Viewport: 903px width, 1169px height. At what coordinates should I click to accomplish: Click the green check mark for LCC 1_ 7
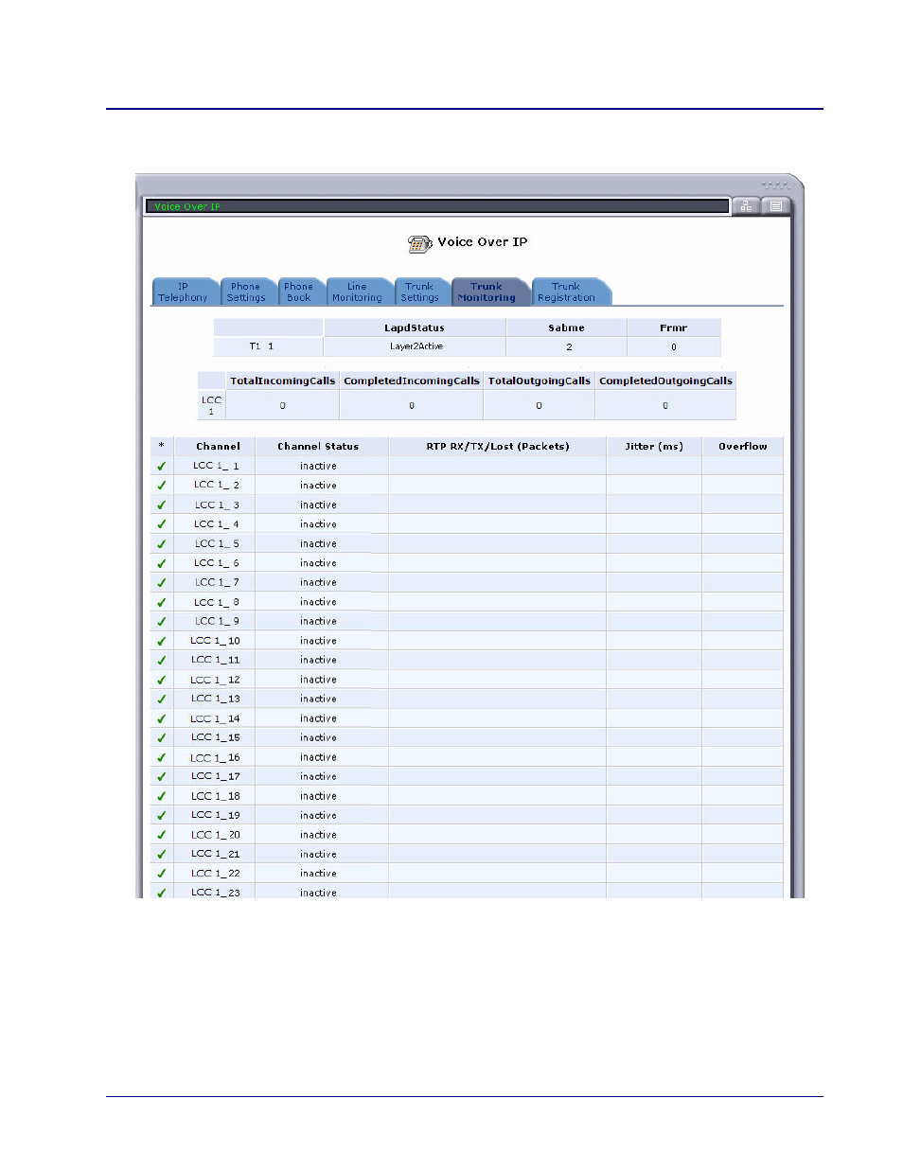[x=161, y=583]
